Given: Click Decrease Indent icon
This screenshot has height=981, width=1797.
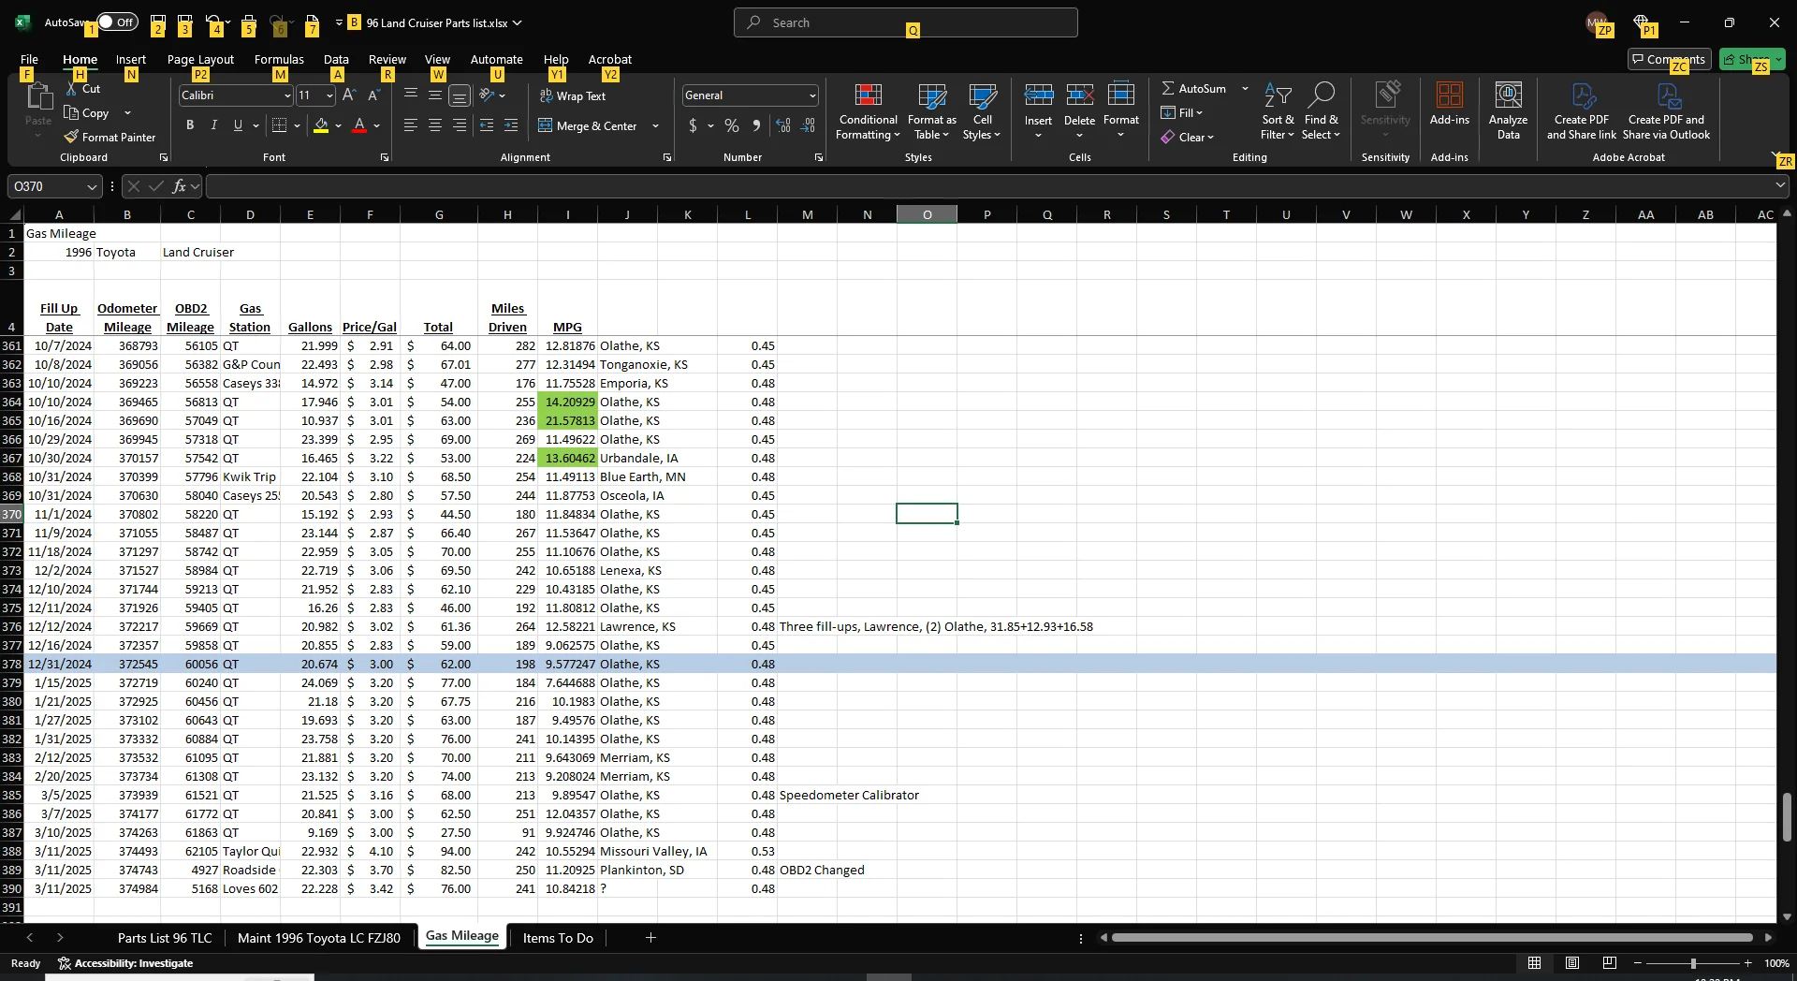Looking at the screenshot, I should pyautogui.click(x=487, y=125).
